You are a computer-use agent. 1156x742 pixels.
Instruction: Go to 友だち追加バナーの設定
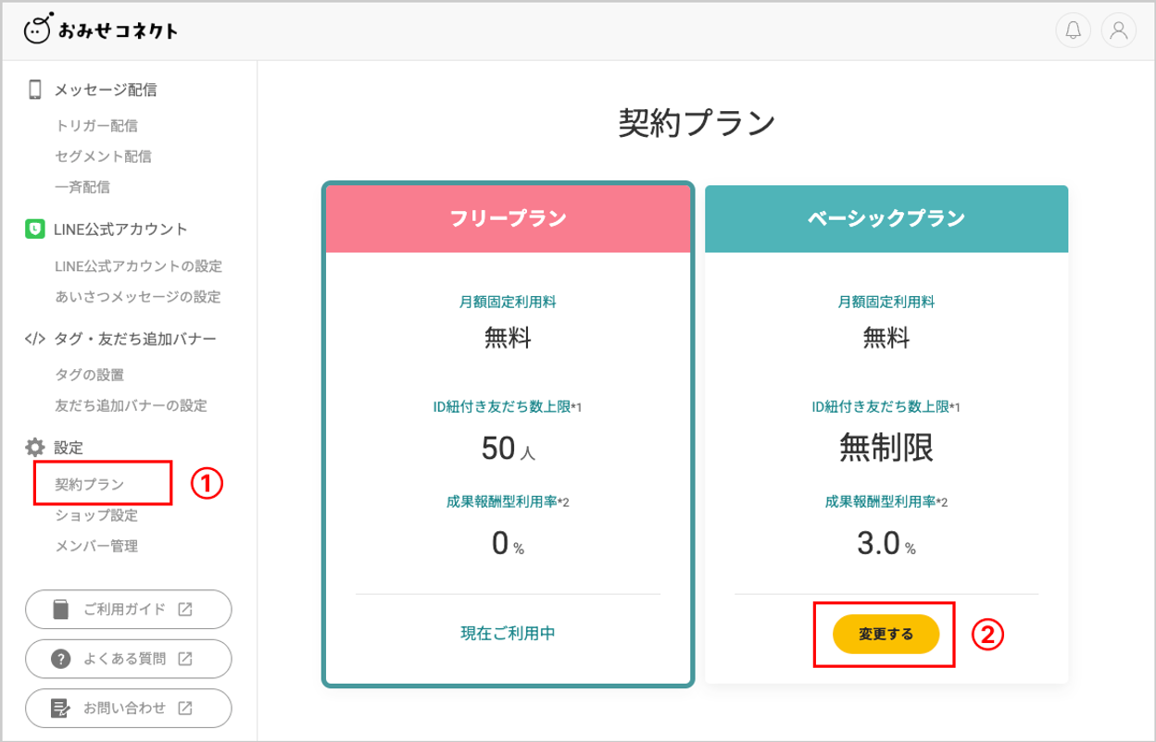click(x=131, y=405)
